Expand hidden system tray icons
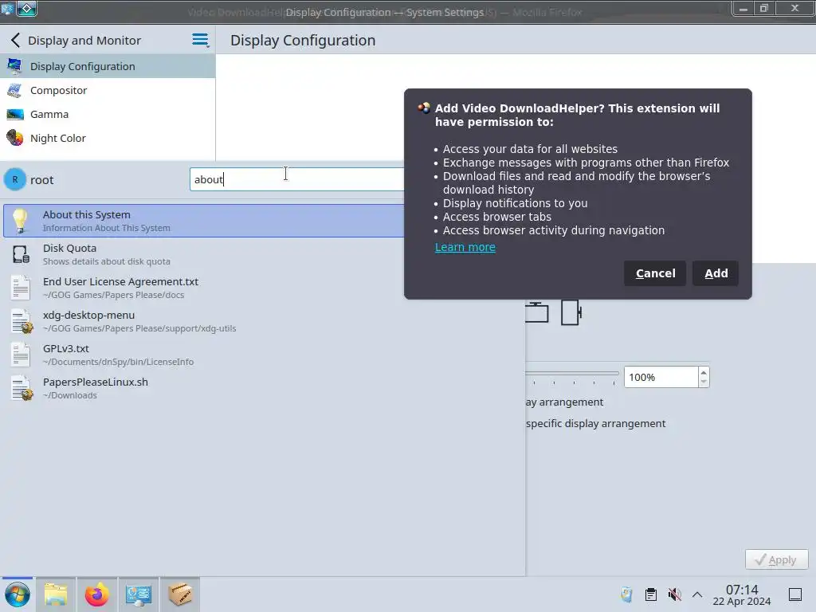 [697, 594]
